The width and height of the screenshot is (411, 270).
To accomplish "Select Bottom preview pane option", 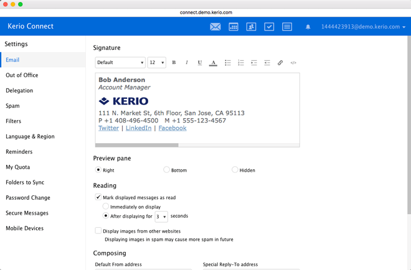I will tap(166, 170).
